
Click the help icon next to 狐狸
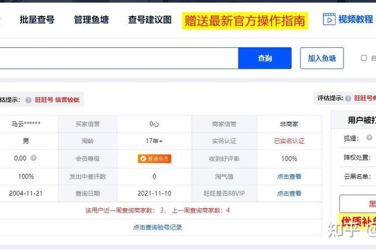click(370, 138)
